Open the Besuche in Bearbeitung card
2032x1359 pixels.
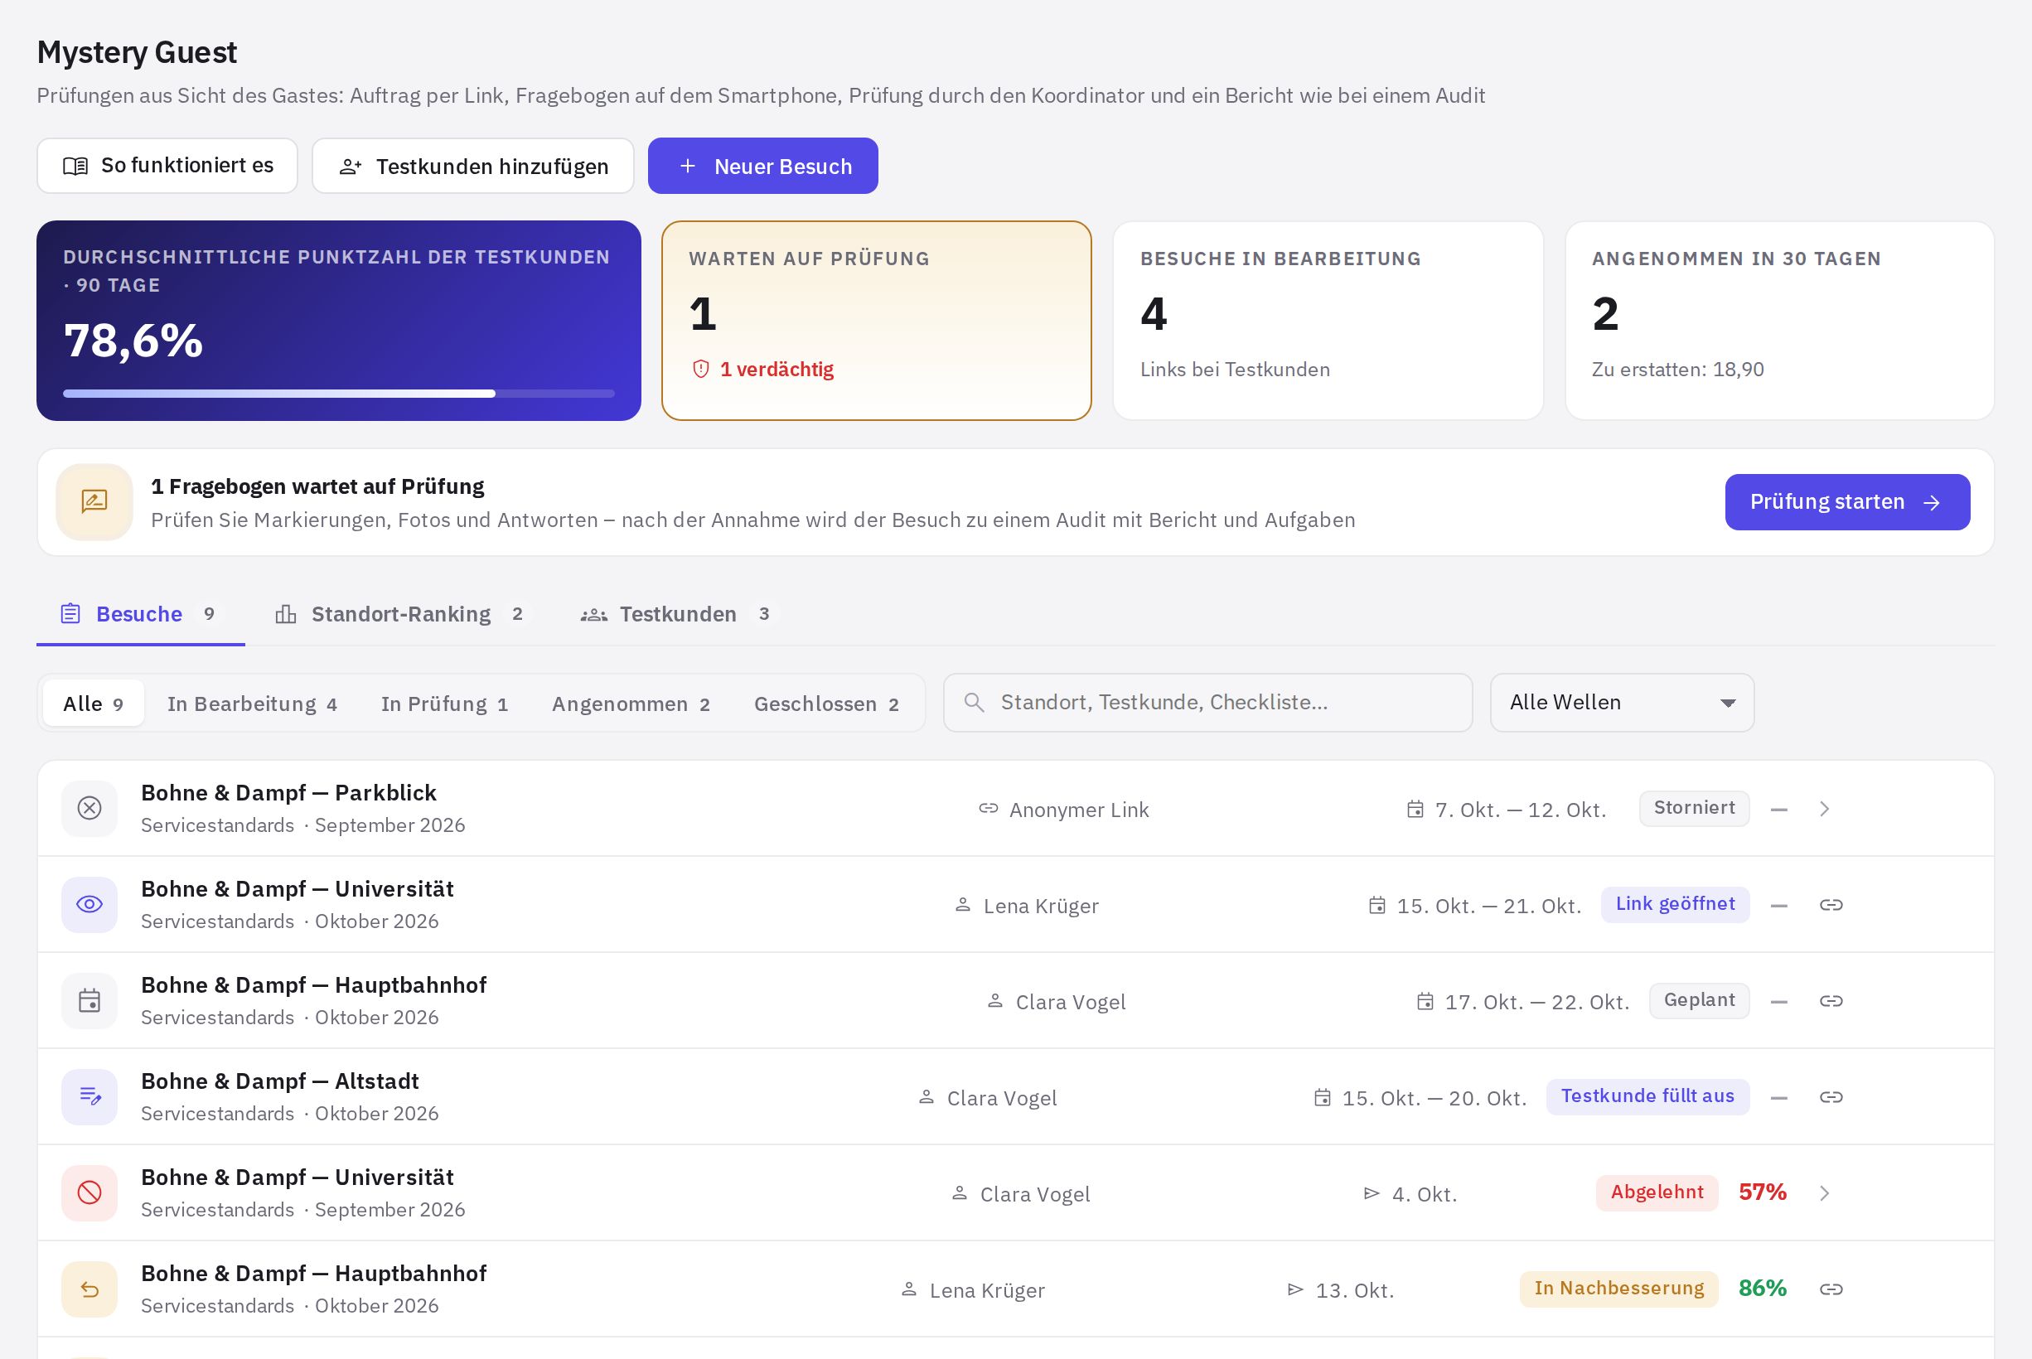pyautogui.click(x=1328, y=321)
